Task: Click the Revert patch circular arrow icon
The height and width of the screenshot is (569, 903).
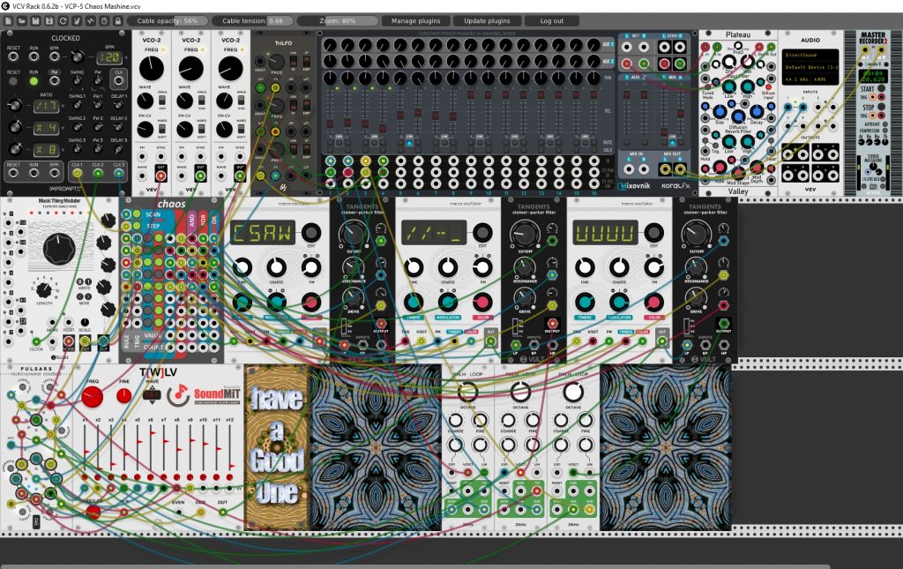Action: pyautogui.click(x=63, y=21)
